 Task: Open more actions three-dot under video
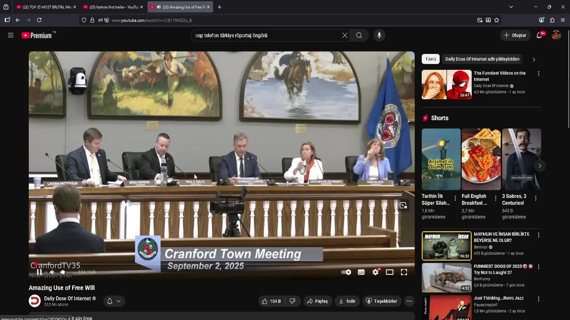(x=409, y=301)
